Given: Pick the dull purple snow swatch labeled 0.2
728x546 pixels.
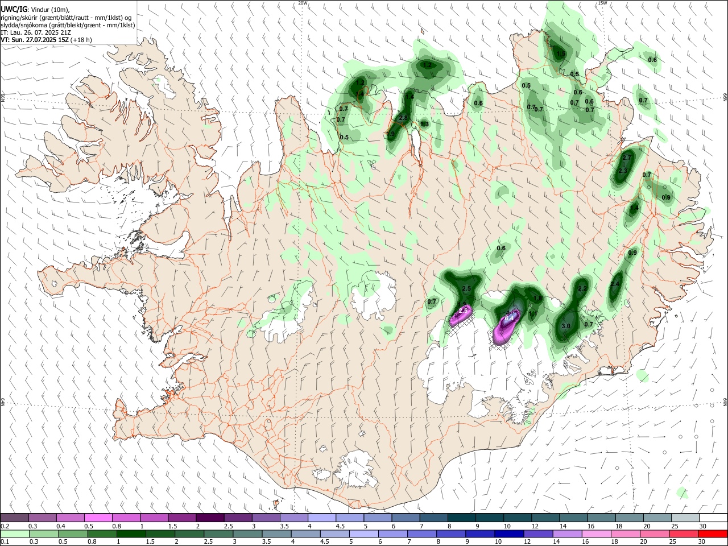Looking at the screenshot, I should pyautogui.click(x=14, y=518).
